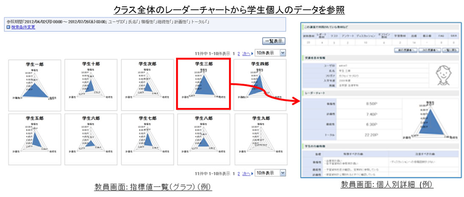
Task: Open 学生一郎 radar chart card
Action: (x=35, y=84)
